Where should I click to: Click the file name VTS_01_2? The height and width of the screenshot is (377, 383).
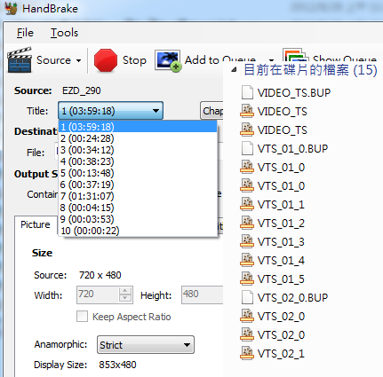point(281,224)
